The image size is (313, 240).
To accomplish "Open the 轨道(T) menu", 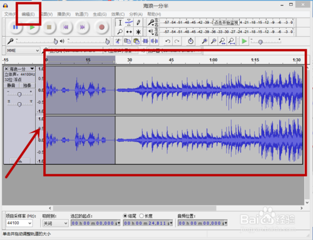I will pyautogui.click(x=82, y=14).
